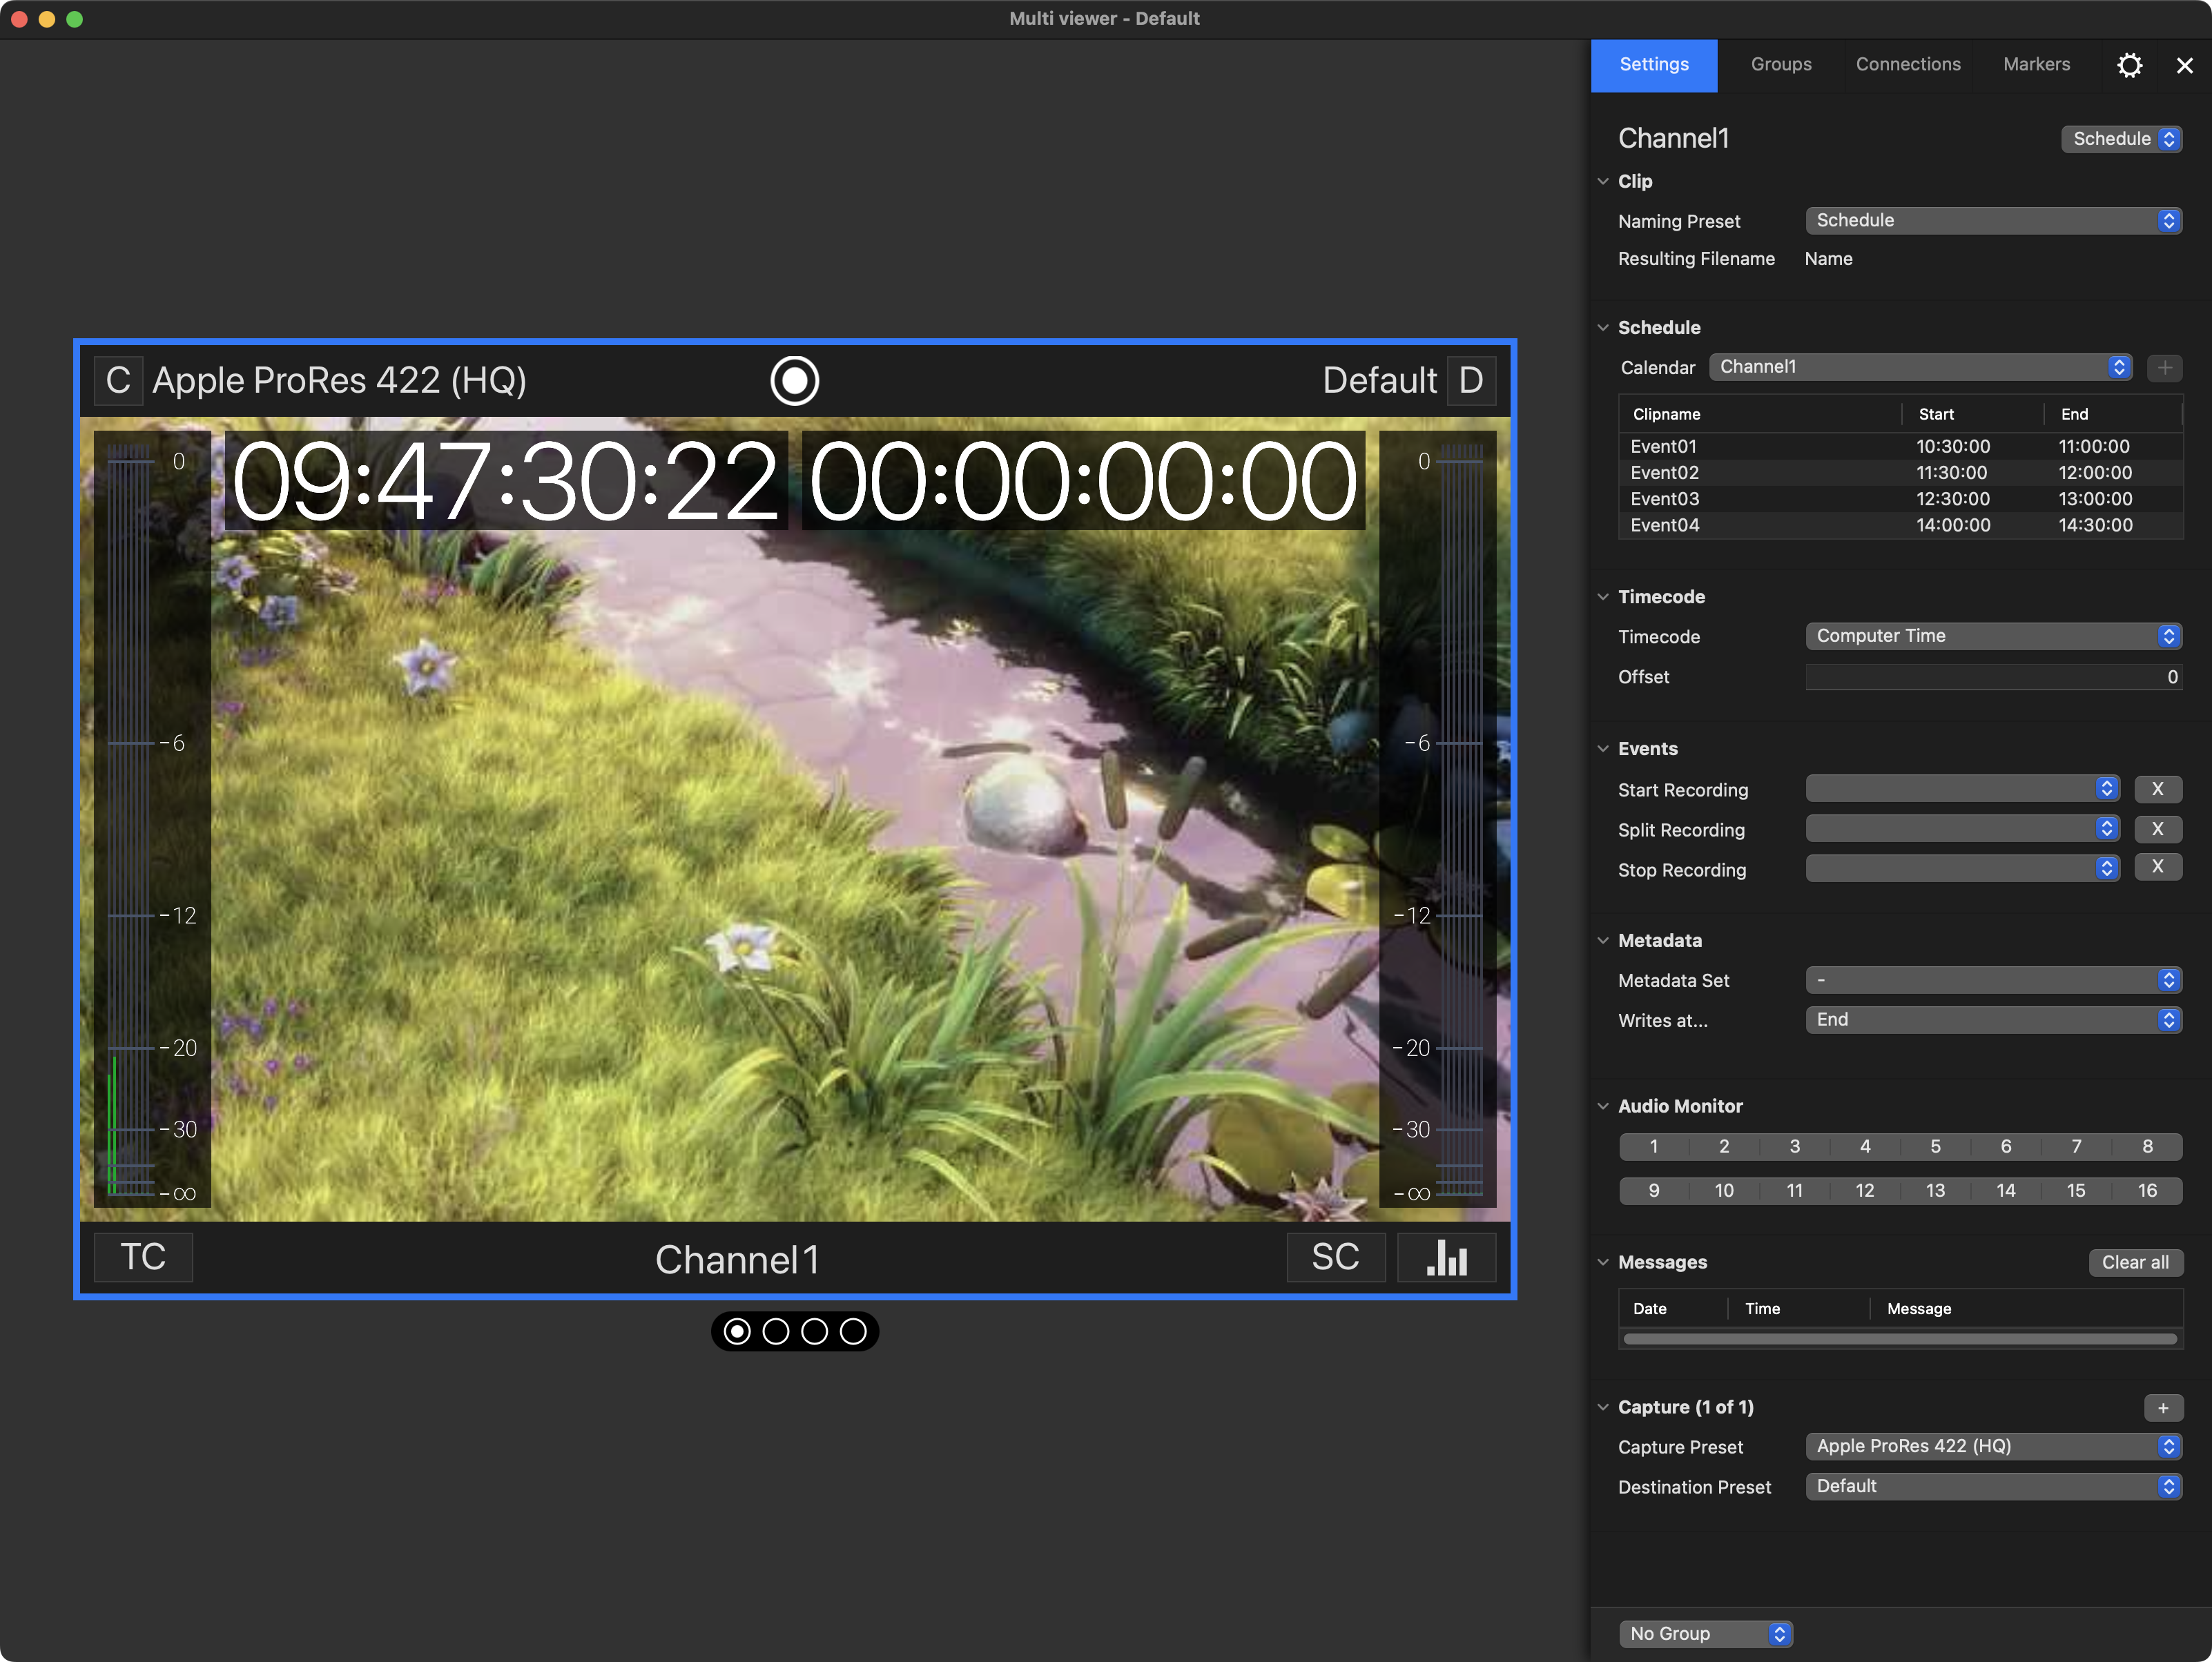2212x1662 pixels.
Task: Switch to the Connections tab
Action: [1908, 65]
